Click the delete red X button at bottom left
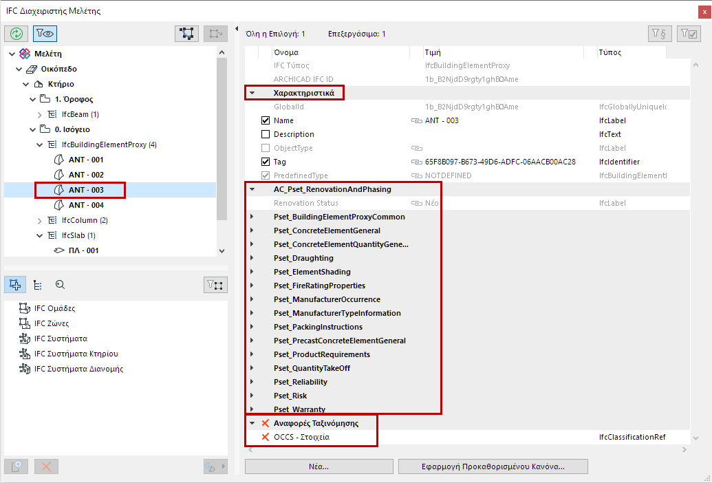The height and width of the screenshot is (483, 712). point(46,466)
